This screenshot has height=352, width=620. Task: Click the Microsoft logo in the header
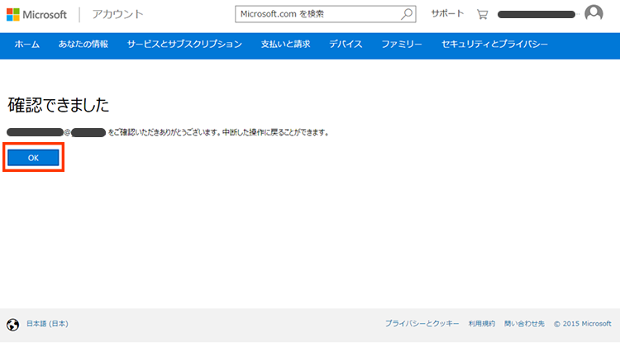(37, 14)
